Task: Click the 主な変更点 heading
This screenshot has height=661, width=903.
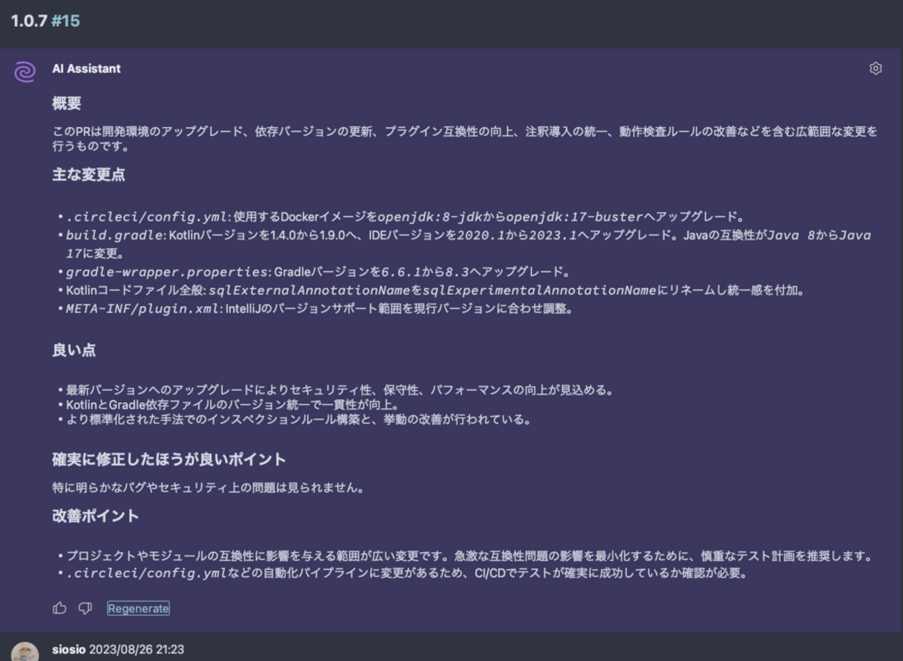Action: click(88, 174)
